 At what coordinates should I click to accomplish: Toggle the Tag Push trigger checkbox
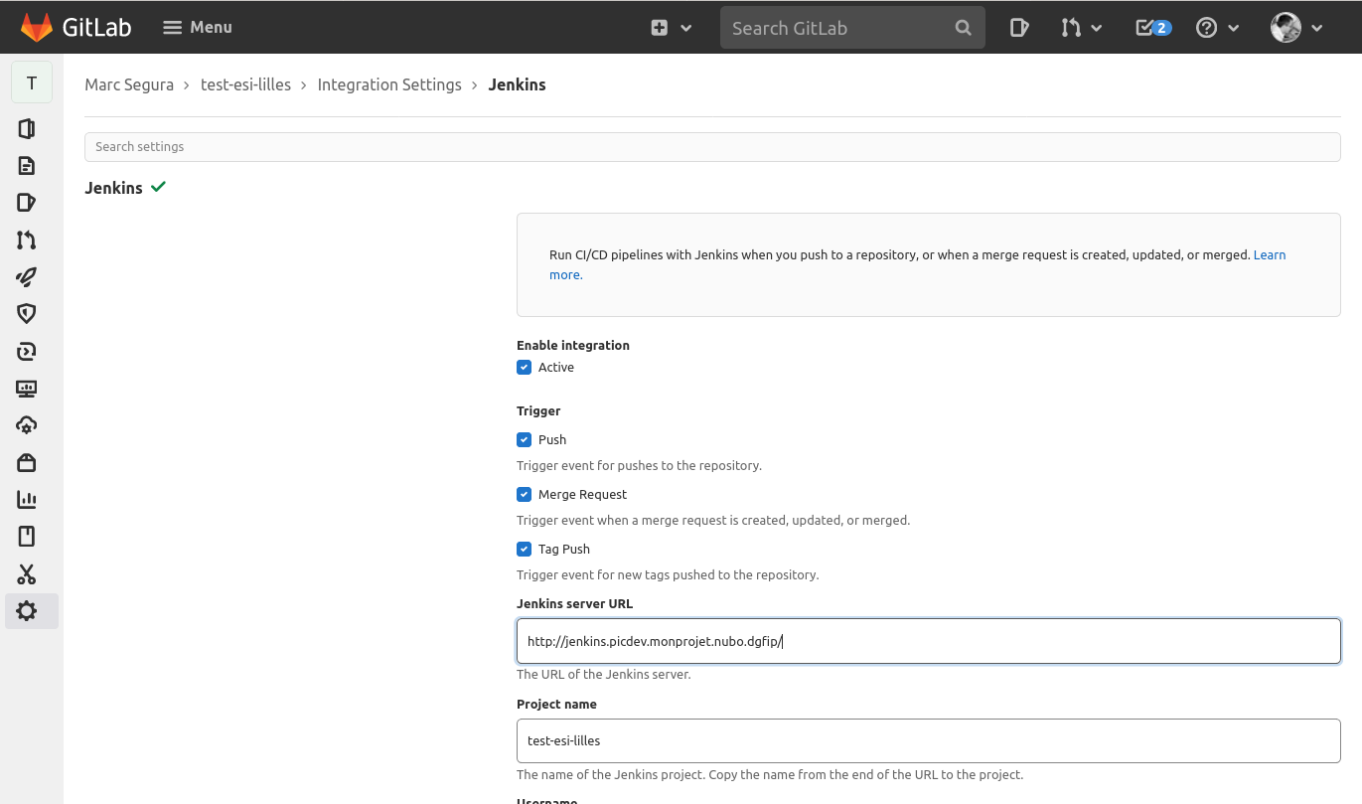pyautogui.click(x=525, y=549)
